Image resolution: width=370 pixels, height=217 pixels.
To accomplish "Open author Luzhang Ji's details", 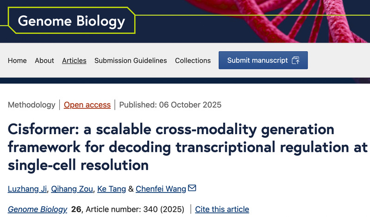I will coord(26,189).
